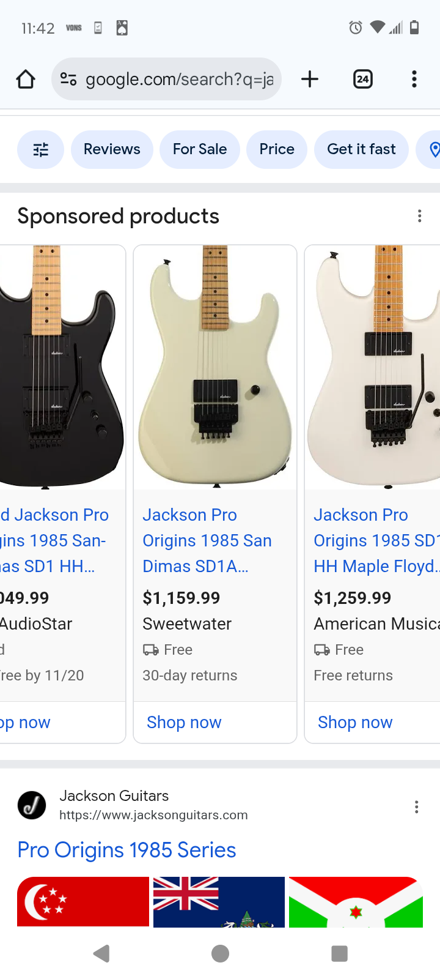Open Chrome's three-dot overflow menu
The width and height of the screenshot is (440, 979).
click(414, 79)
